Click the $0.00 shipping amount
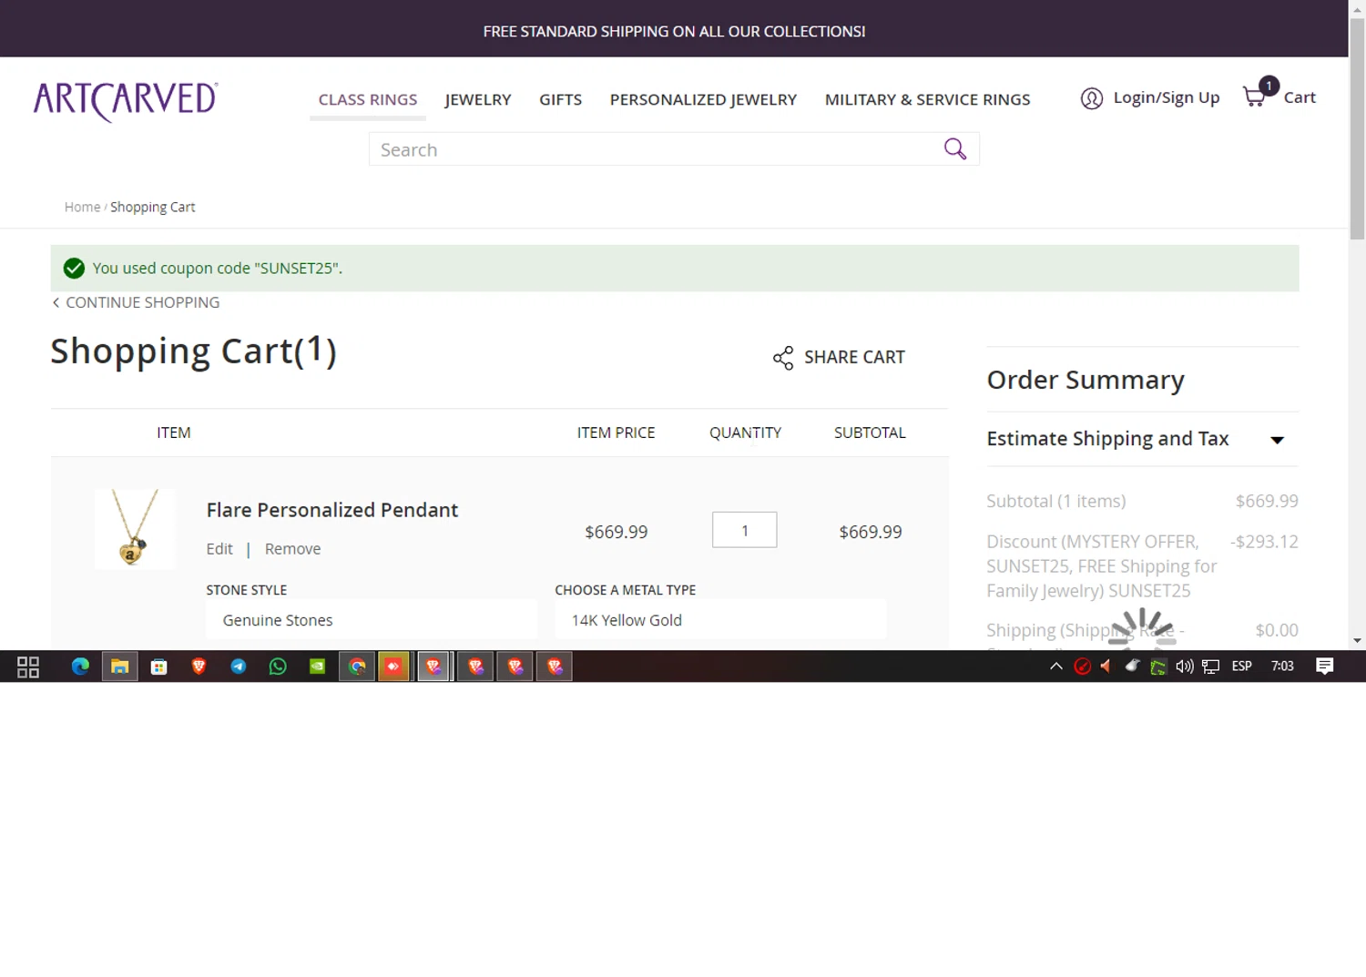The height and width of the screenshot is (977, 1366). point(1277,630)
